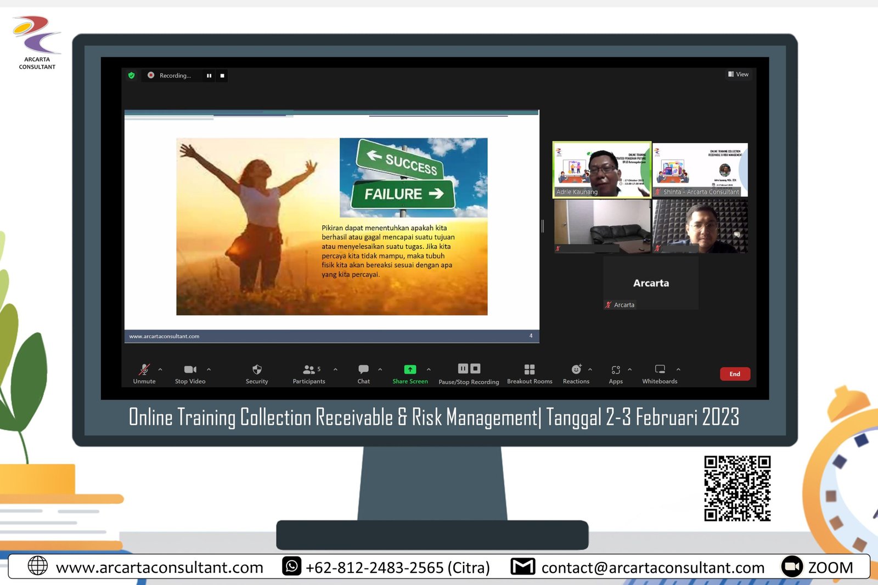
Task: Click the red End meeting button
Action: pos(735,374)
